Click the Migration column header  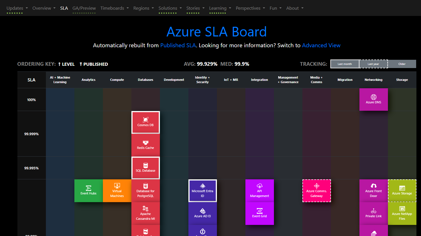point(345,80)
